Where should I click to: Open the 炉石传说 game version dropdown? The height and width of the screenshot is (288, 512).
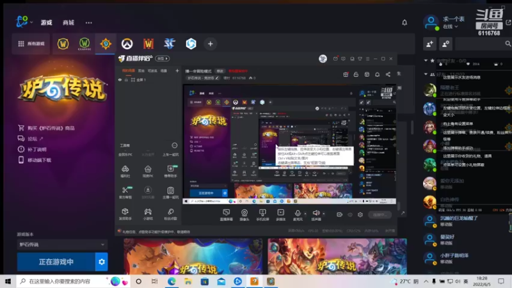tap(62, 244)
